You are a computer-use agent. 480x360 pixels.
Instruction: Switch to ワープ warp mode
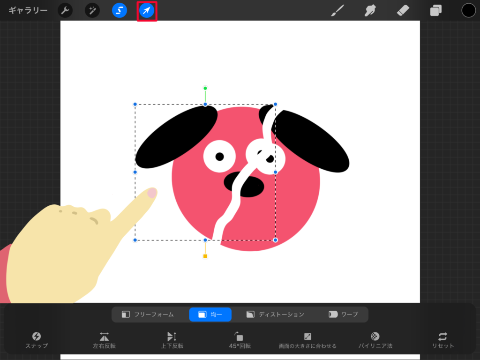343,315
